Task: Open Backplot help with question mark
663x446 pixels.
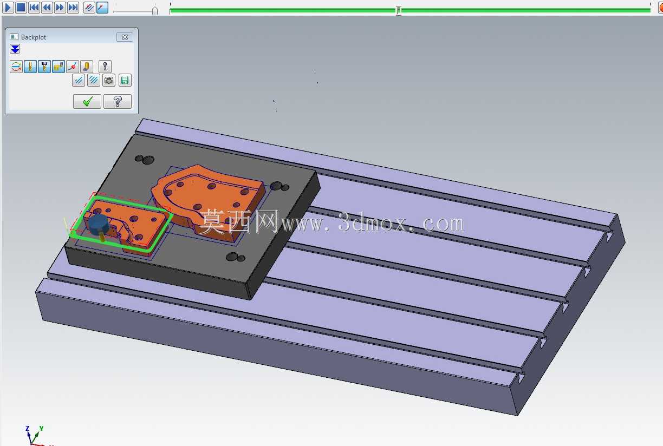Action: point(118,101)
